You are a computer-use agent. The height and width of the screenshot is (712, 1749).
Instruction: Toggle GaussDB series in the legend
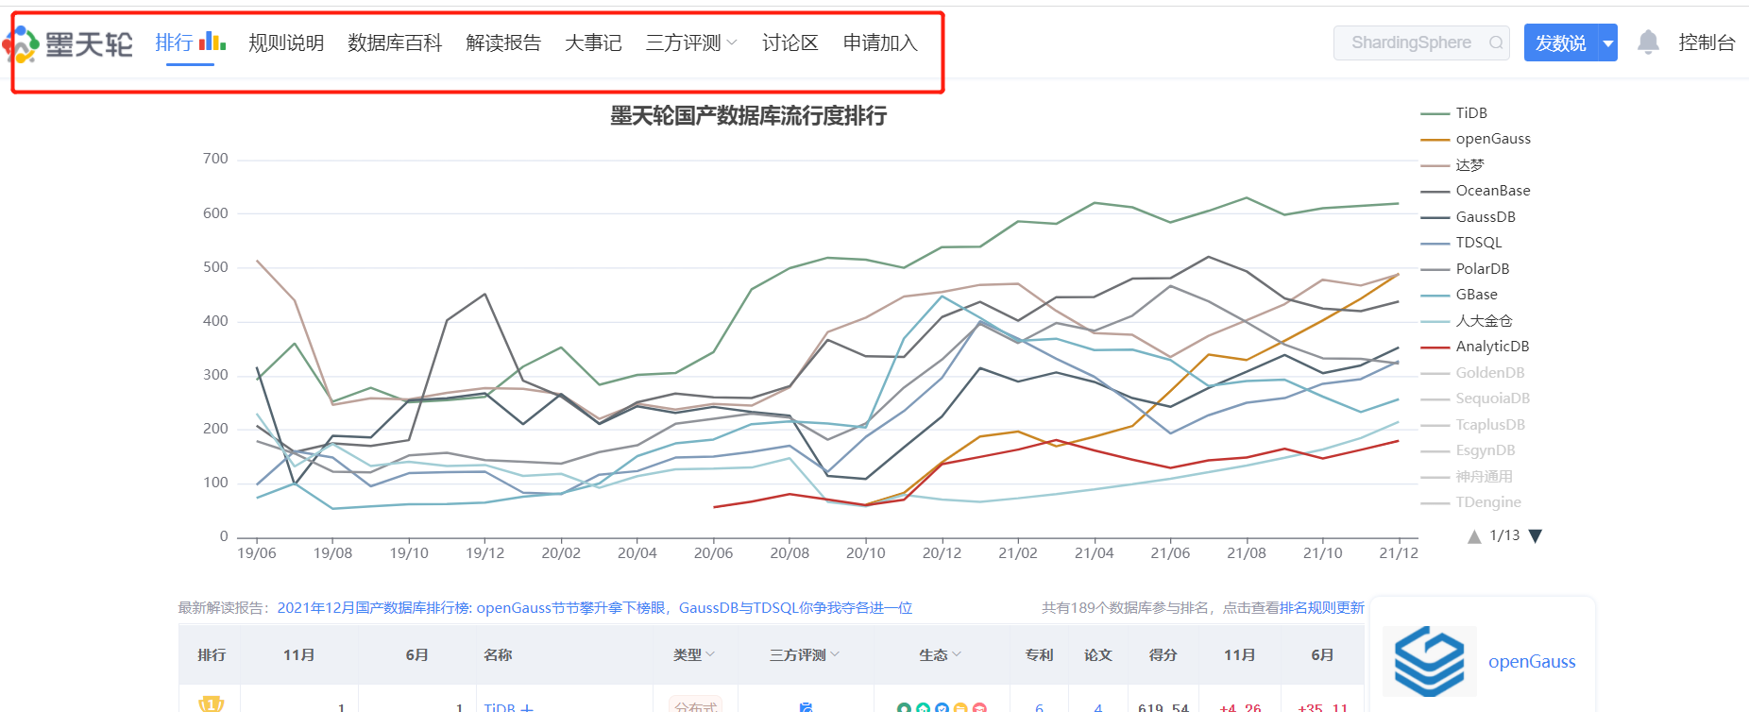(1469, 217)
